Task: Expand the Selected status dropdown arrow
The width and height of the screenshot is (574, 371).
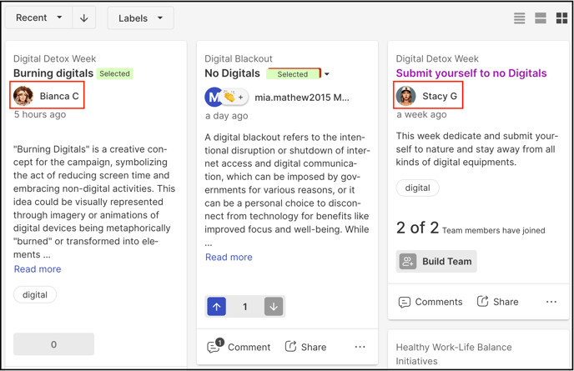Action: click(327, 74)
